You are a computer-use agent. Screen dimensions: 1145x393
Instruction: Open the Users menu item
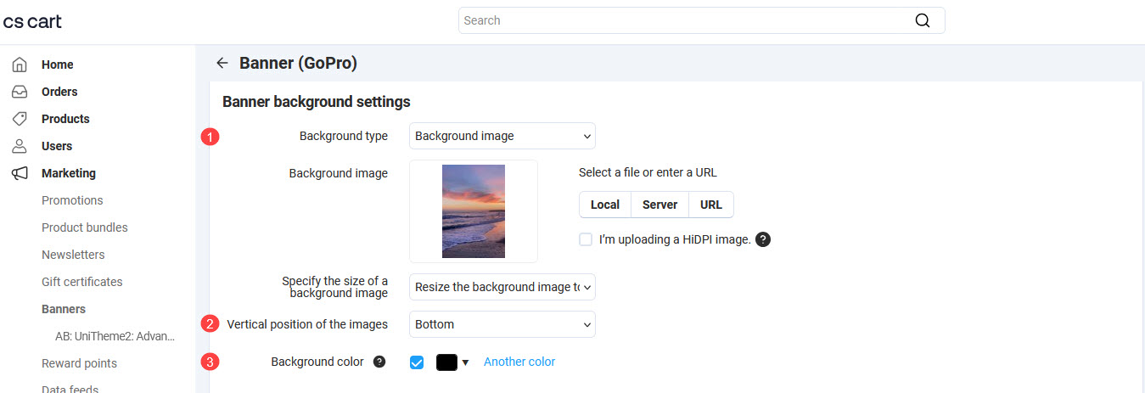pos(57,146)
